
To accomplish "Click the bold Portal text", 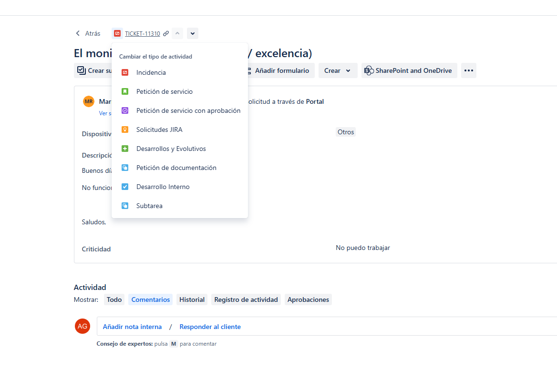I will tap(315, 101).
